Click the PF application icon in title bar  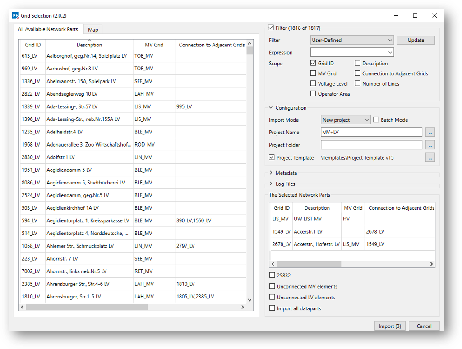15,15
